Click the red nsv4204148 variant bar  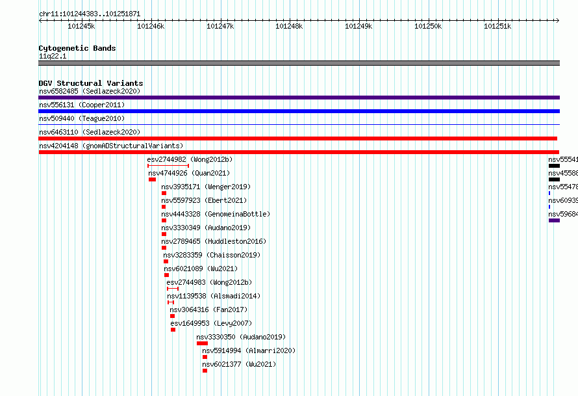(299, 152)
